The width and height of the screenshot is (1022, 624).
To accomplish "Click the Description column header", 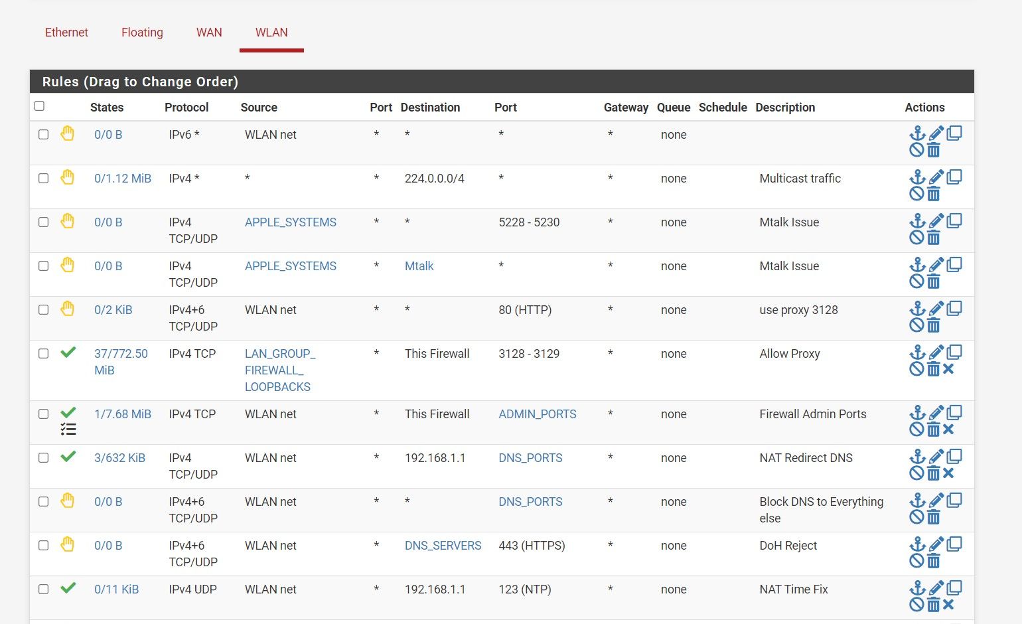I will pyautogui.click(x=785, y=108).
